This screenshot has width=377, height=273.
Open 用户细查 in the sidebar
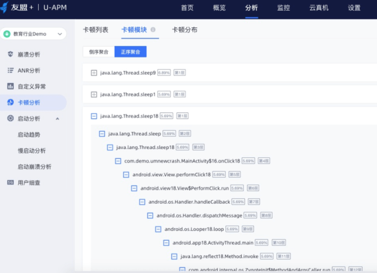point(29,183)
